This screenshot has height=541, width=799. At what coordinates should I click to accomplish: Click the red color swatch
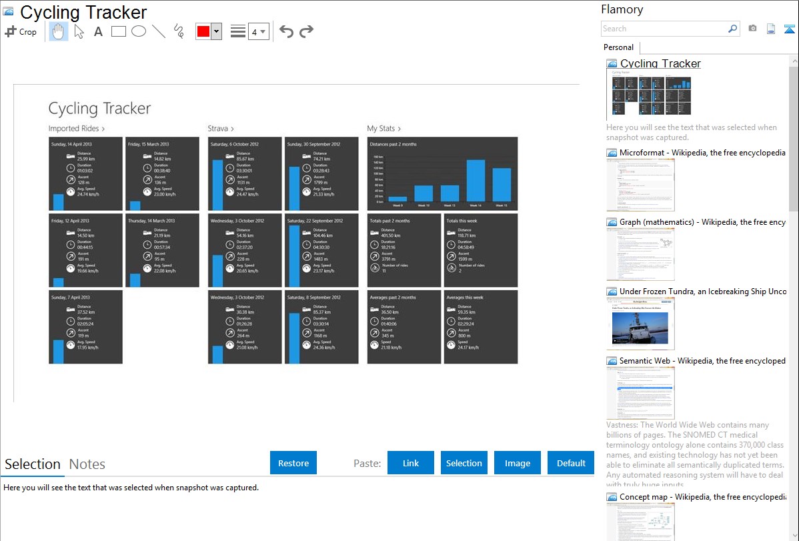tap(203, 31)
